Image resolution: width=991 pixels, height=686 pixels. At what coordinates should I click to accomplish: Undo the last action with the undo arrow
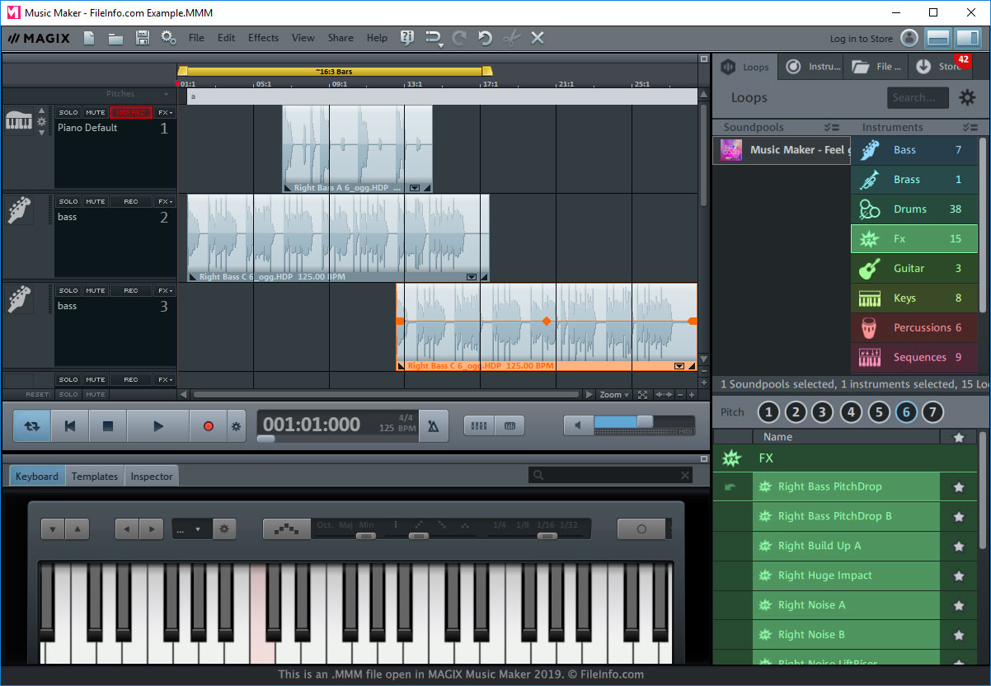coord(486,38)
